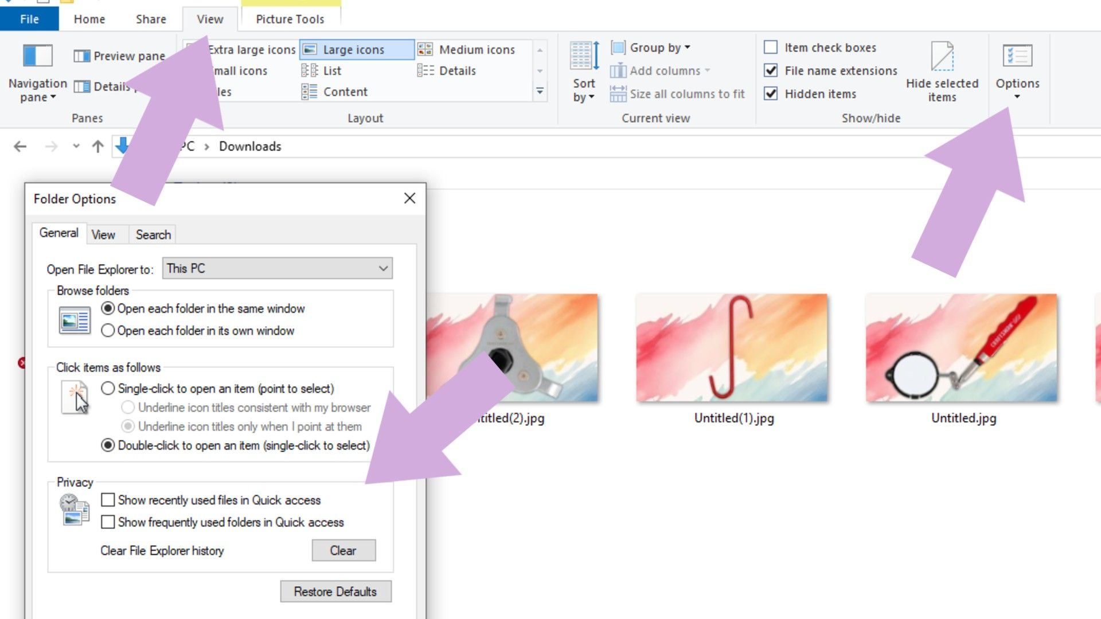
Task: Choose List layout view
Action: click(x=321, y=71)
